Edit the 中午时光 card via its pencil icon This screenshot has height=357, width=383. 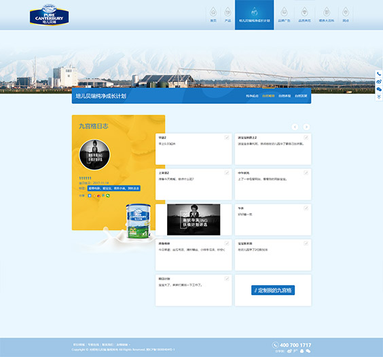click(x=306, y=172)
